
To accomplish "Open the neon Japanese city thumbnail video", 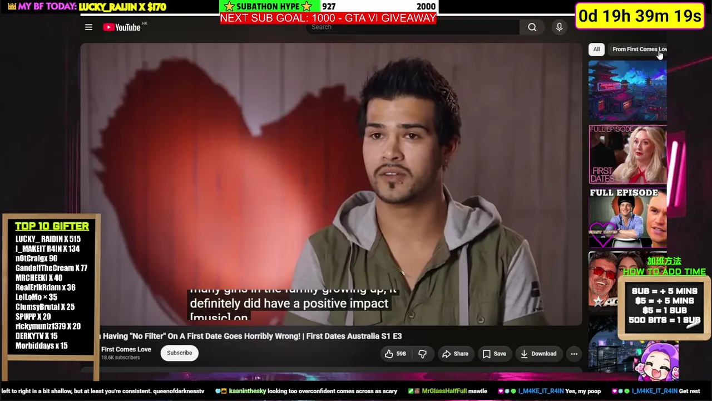I will pos(627,90).
